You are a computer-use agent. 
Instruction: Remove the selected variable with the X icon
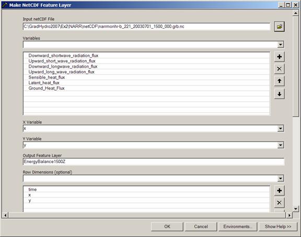tap(279, 69)
